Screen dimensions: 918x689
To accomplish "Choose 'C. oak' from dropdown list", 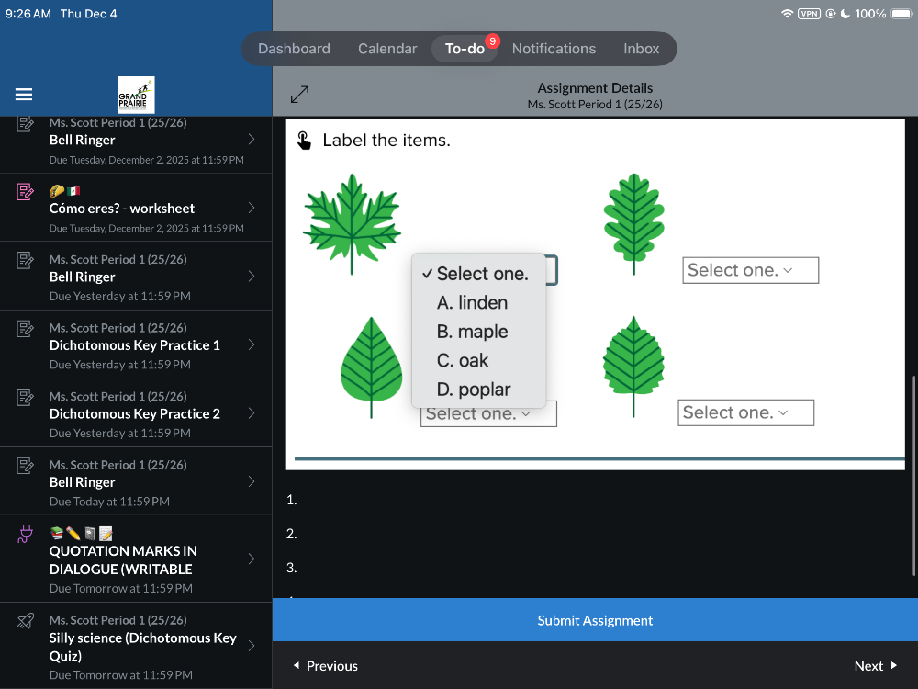I will tap(463, 361).
